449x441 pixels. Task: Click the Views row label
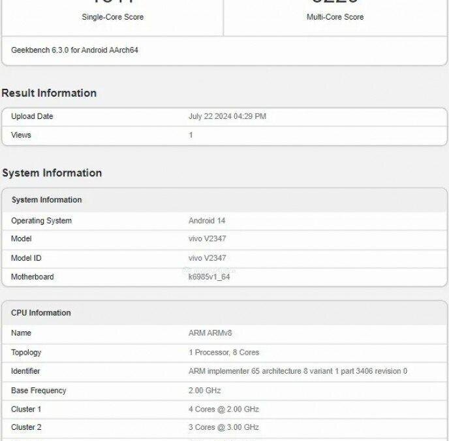pyautogui.click(x=21, y=135)
